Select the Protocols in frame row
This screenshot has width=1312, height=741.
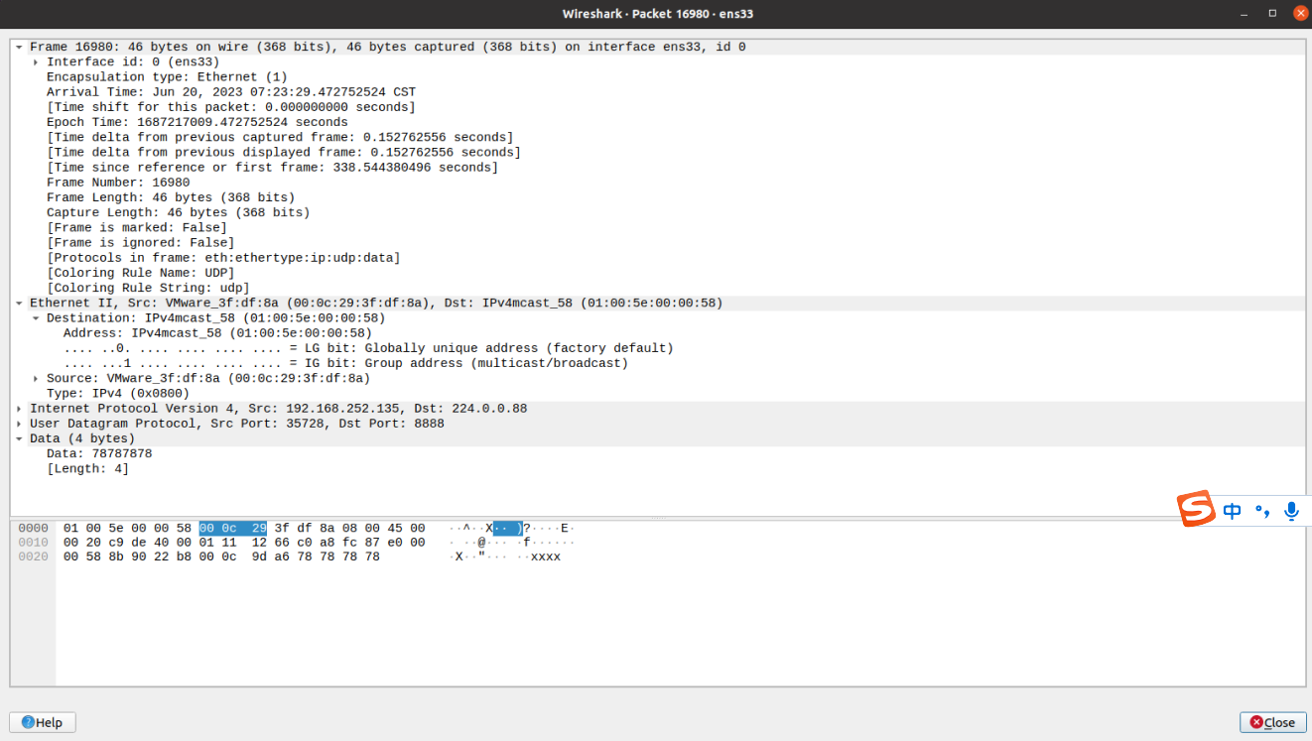pos(659,258)
